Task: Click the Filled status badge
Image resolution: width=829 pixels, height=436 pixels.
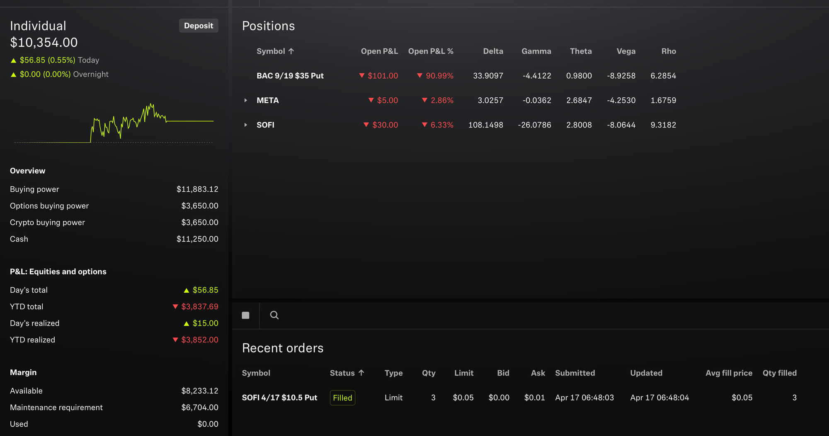Action: (x=342, y=397)
